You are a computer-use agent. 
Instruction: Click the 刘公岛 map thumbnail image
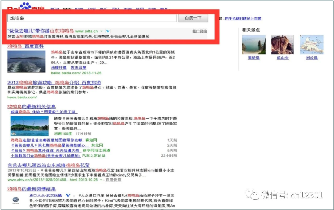tap(312, 45)
